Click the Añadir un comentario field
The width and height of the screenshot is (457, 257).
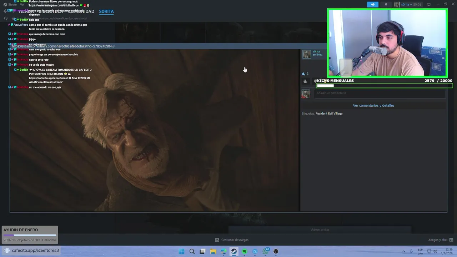pyautogui.click(x=381, y=93)
